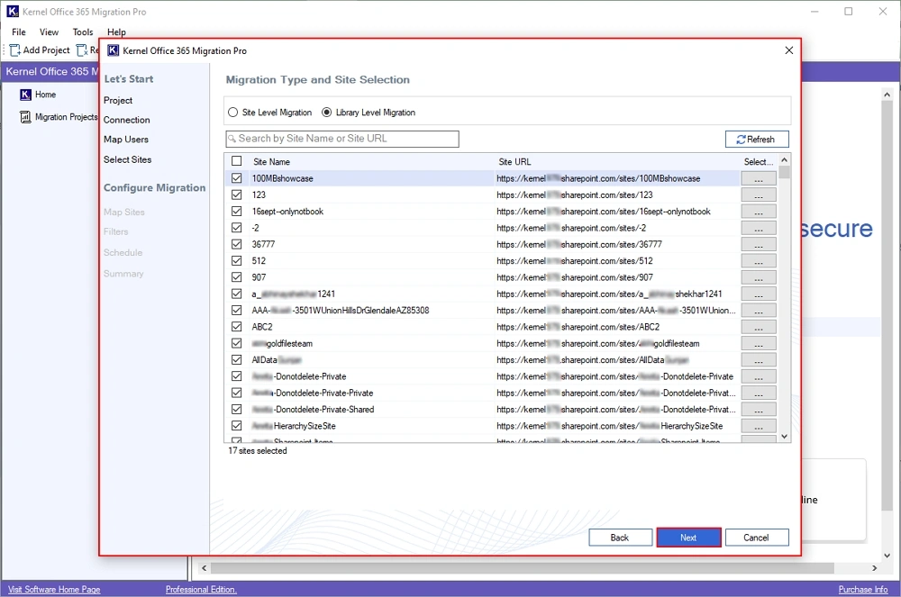Screen dimensions: 901x597
Task: Open the Visit Software Home Page link
Action: pos(53,588)
